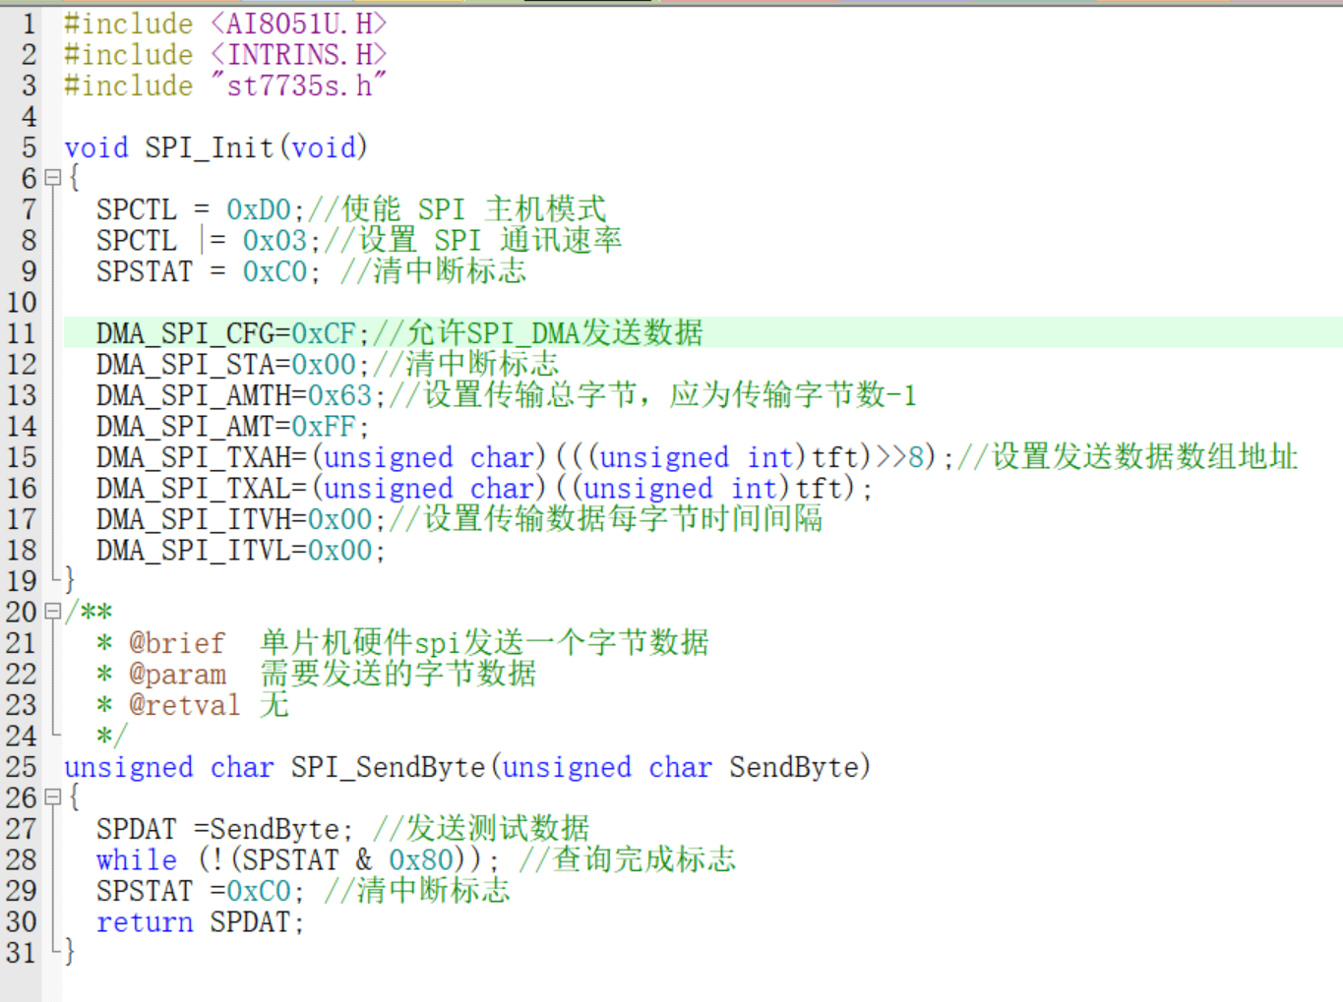Click the "@param" comment line

(x=316, y=674)
